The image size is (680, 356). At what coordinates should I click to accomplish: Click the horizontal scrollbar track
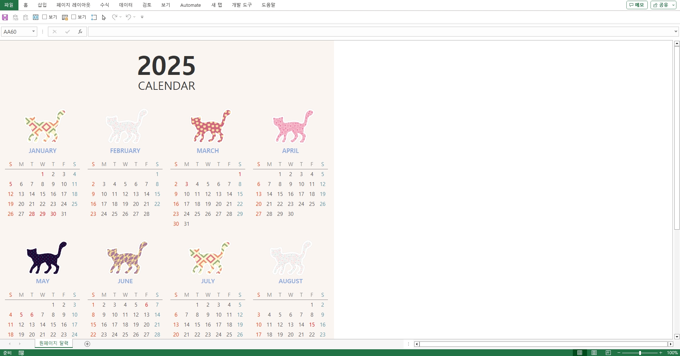click(543, 344)
